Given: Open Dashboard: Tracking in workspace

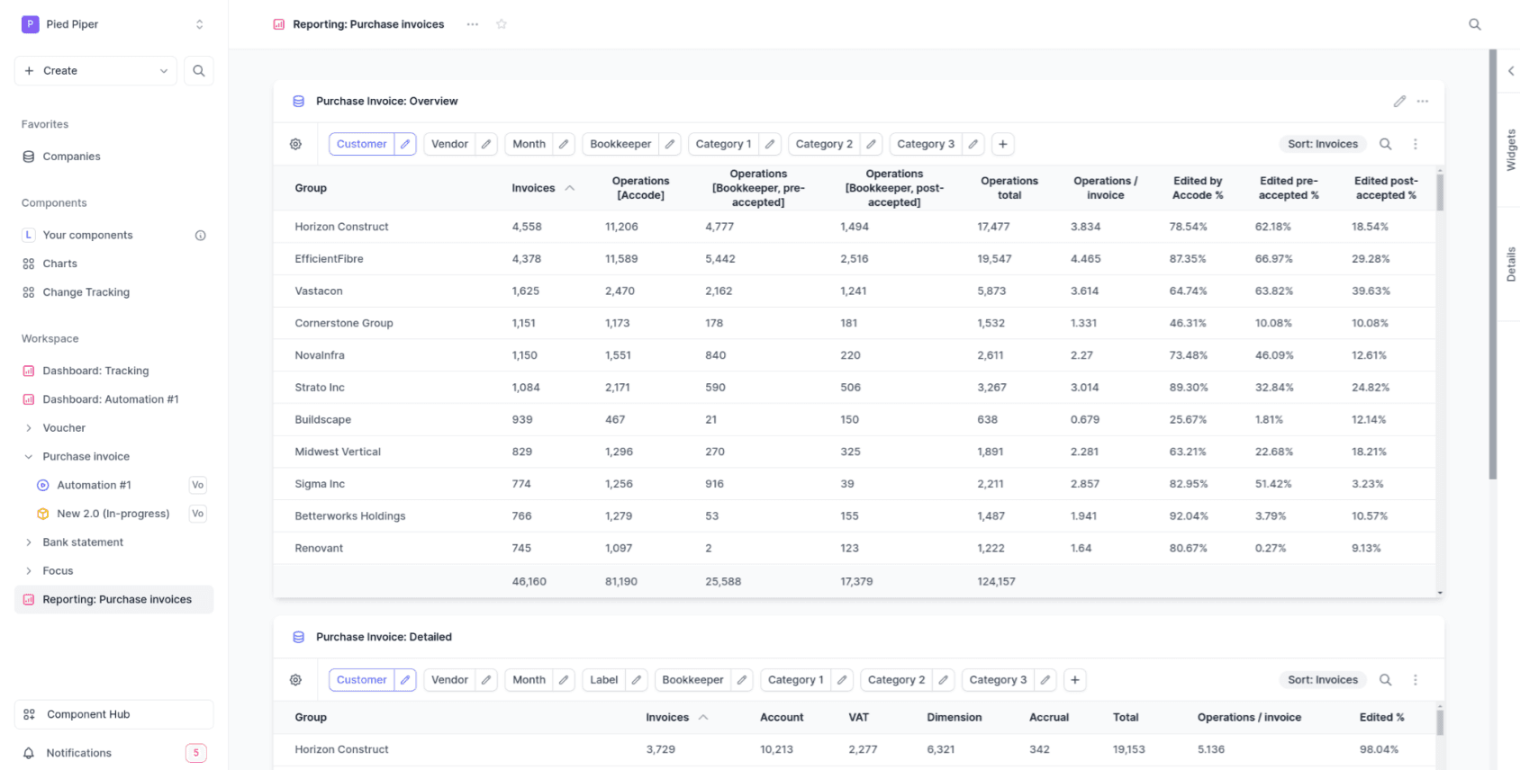Looking at the screenshot, I should 95,371.
